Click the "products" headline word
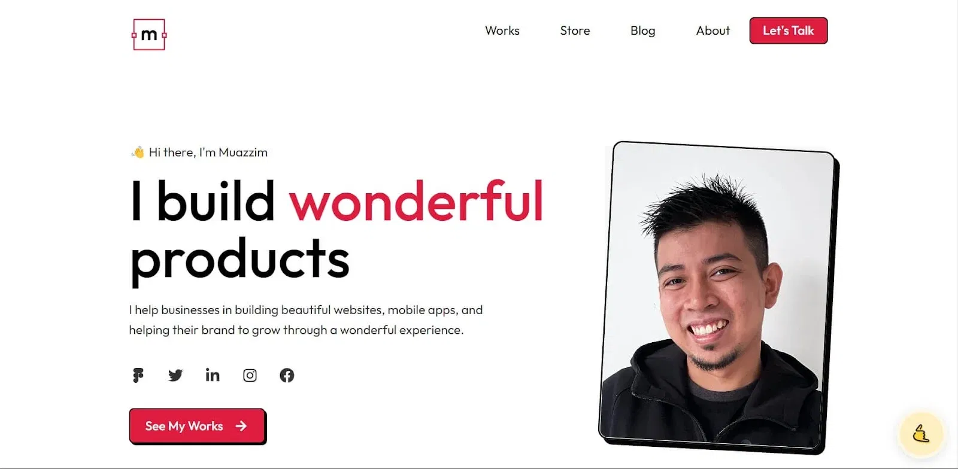Image resolution: width=958 pixels, height=469 pixels. click(x=239, y=260)
